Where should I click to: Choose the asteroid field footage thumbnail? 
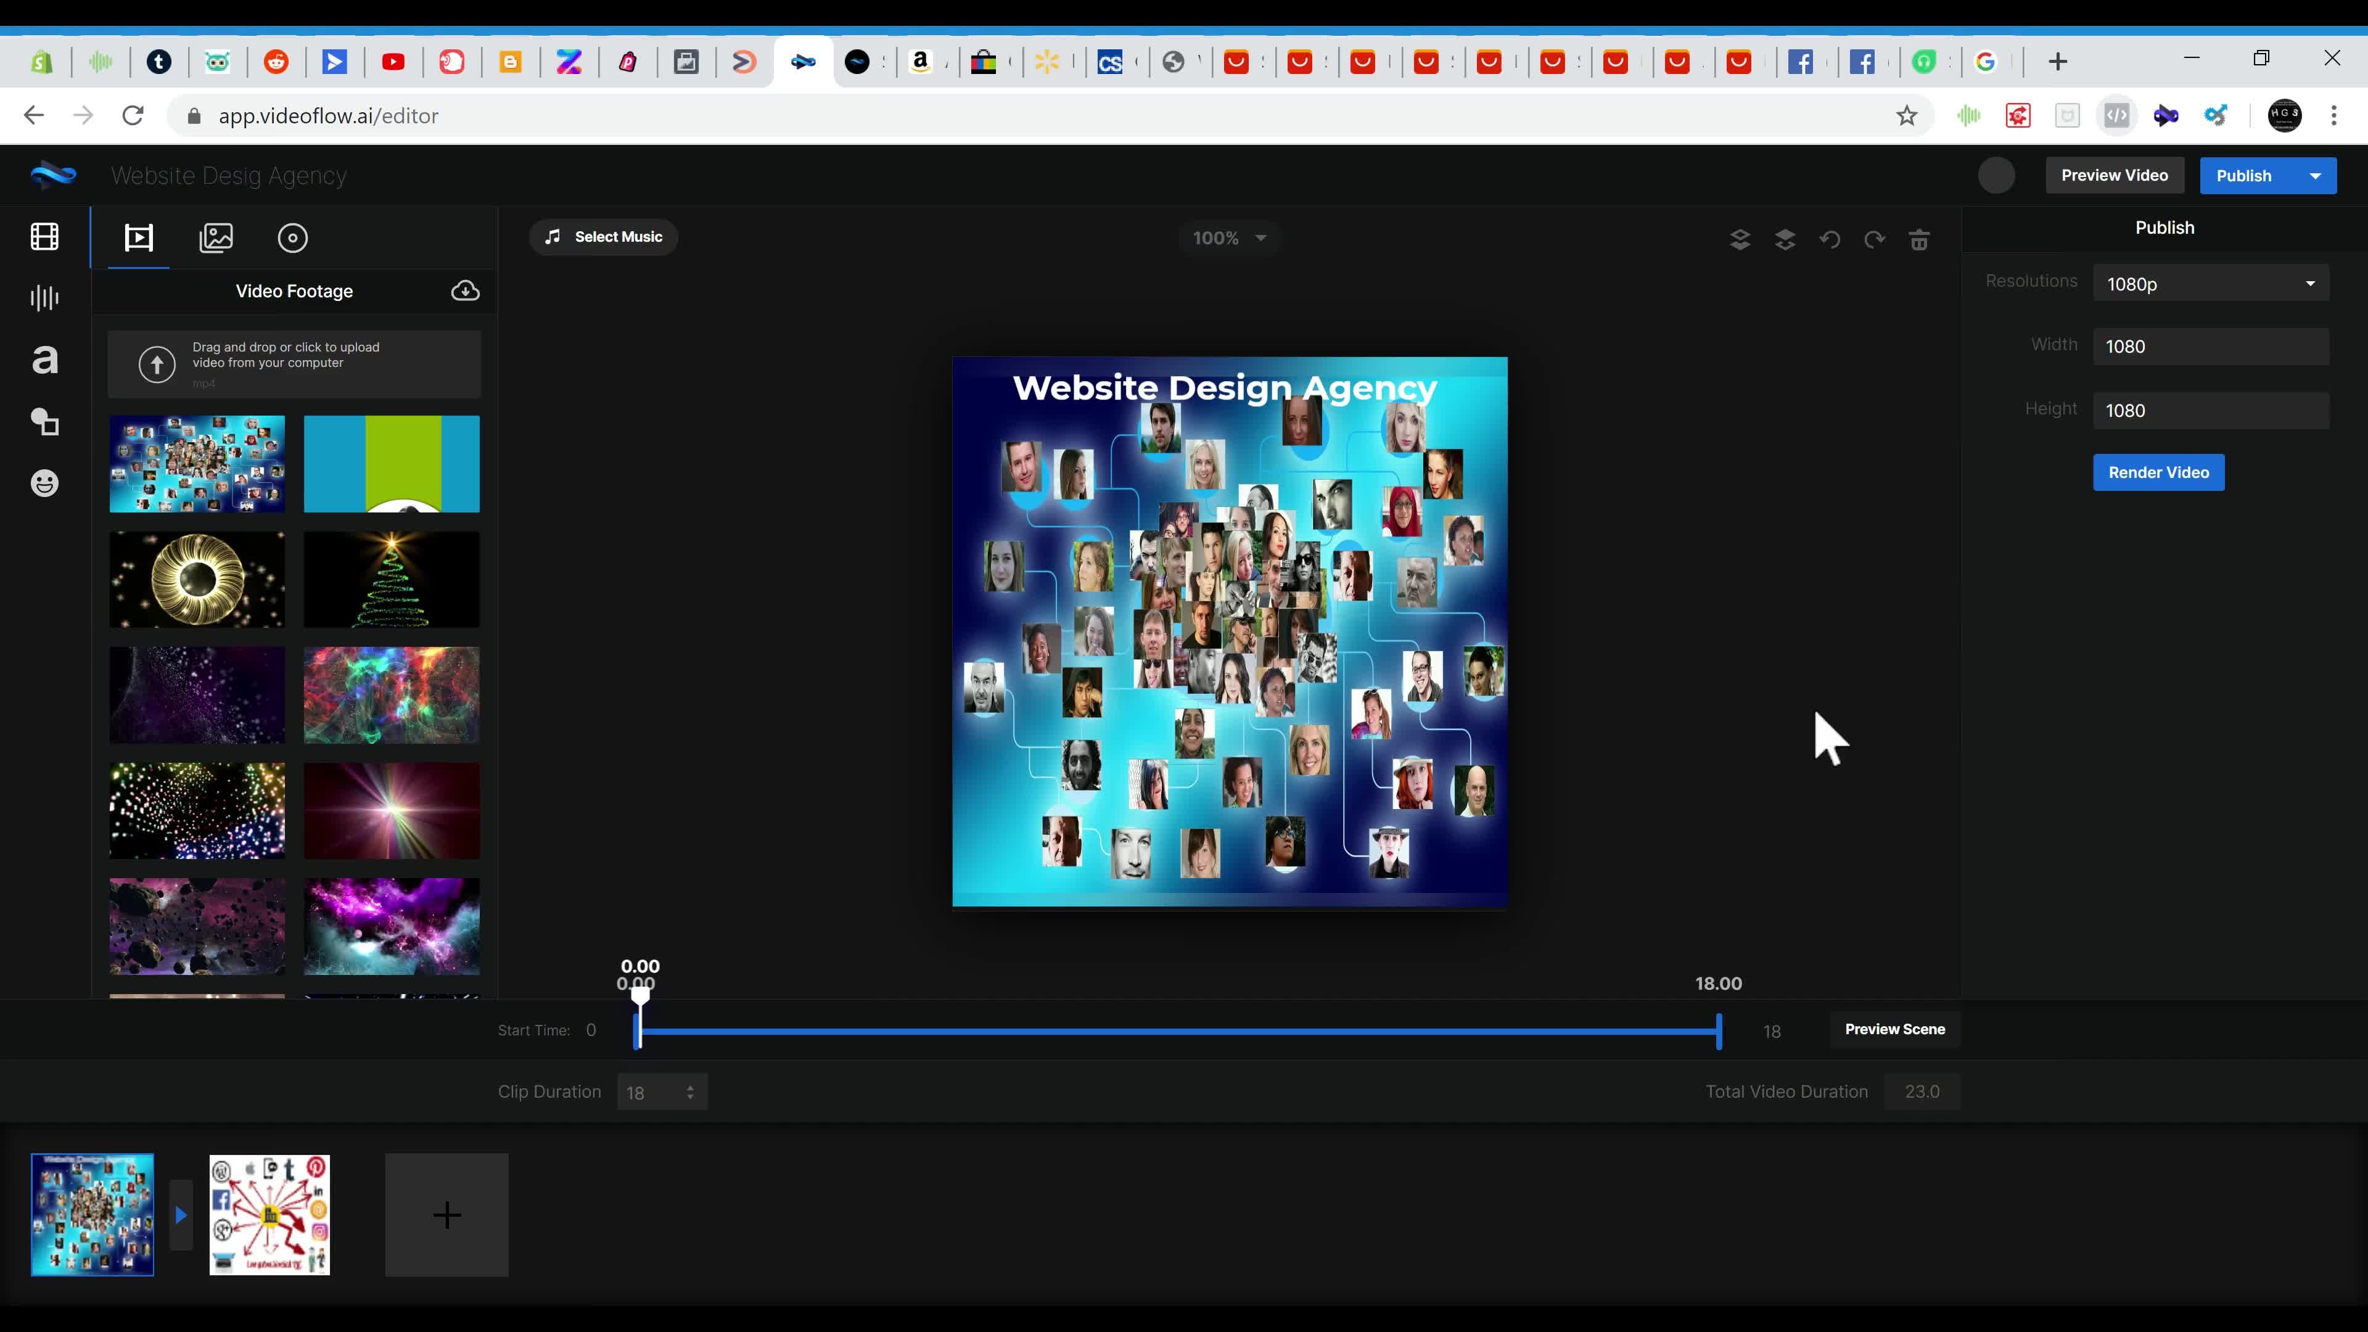click(197, 927)
